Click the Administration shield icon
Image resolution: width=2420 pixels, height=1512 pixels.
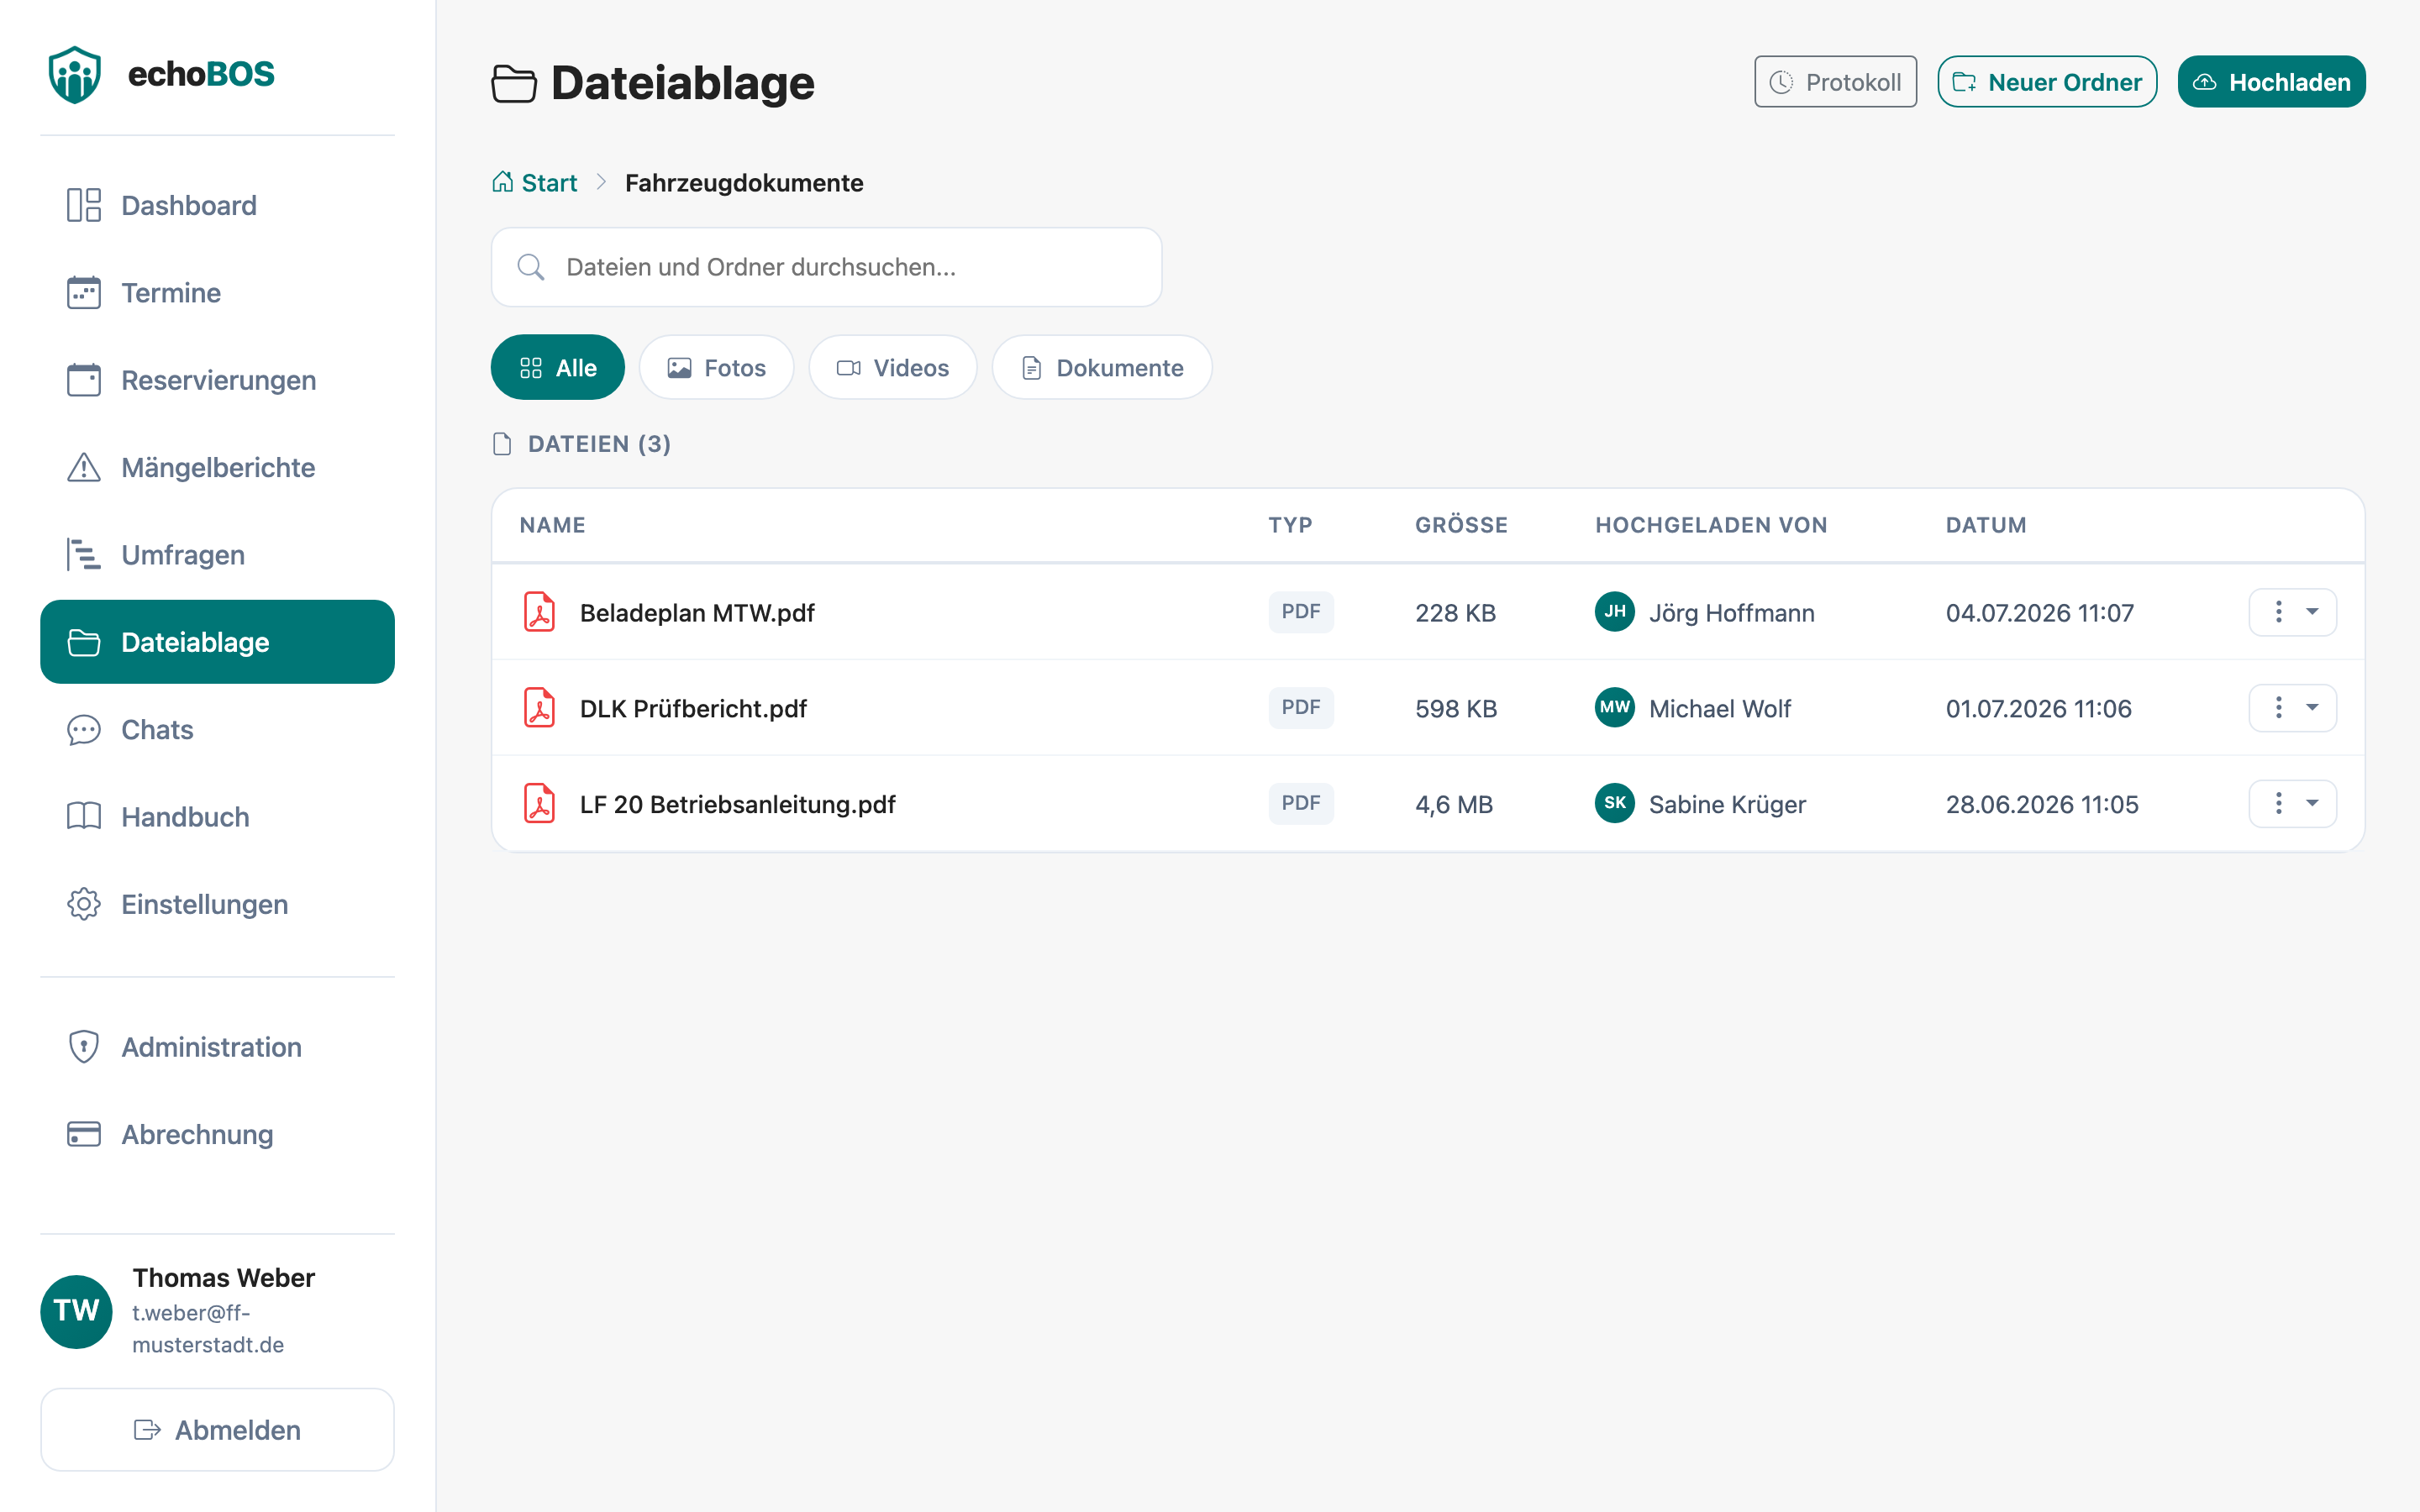tap(84, 1046)
